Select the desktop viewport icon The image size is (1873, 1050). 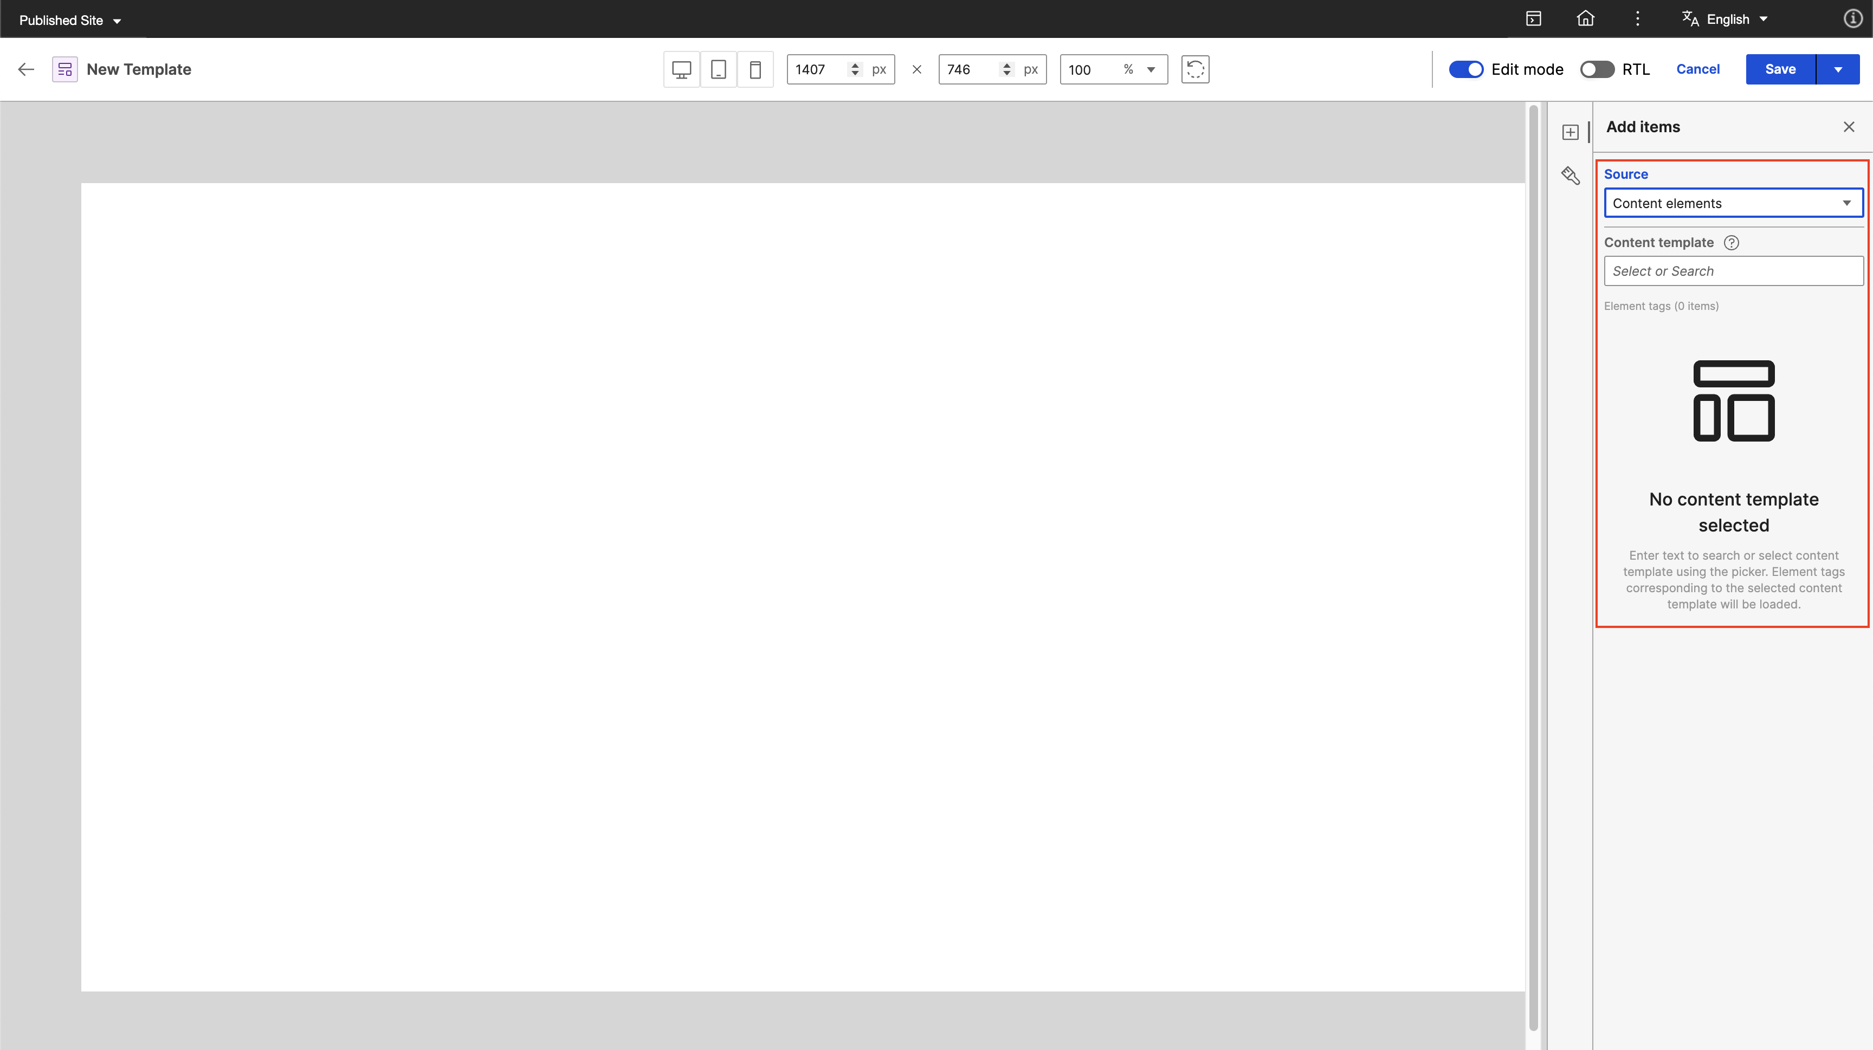pyautogui.click(x=681, y=70)
